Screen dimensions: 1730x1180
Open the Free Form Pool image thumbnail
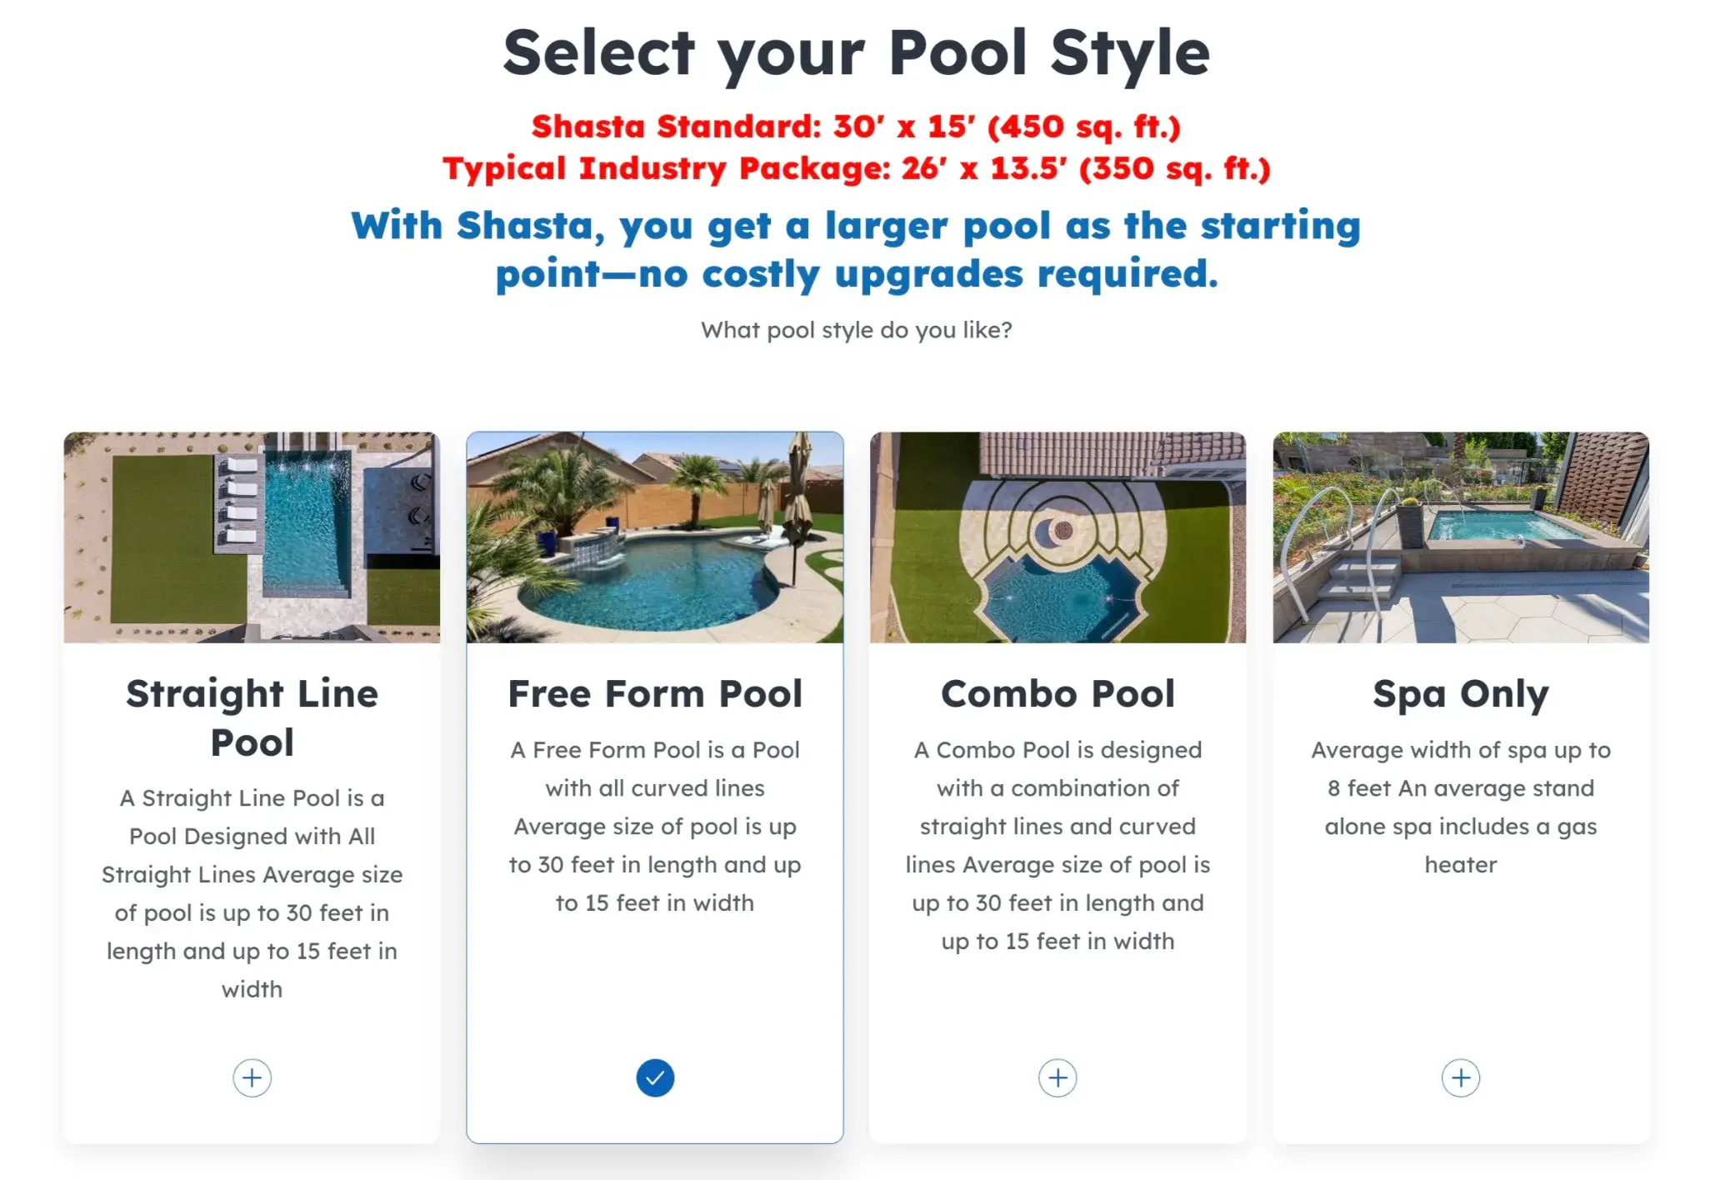[655, 537]
